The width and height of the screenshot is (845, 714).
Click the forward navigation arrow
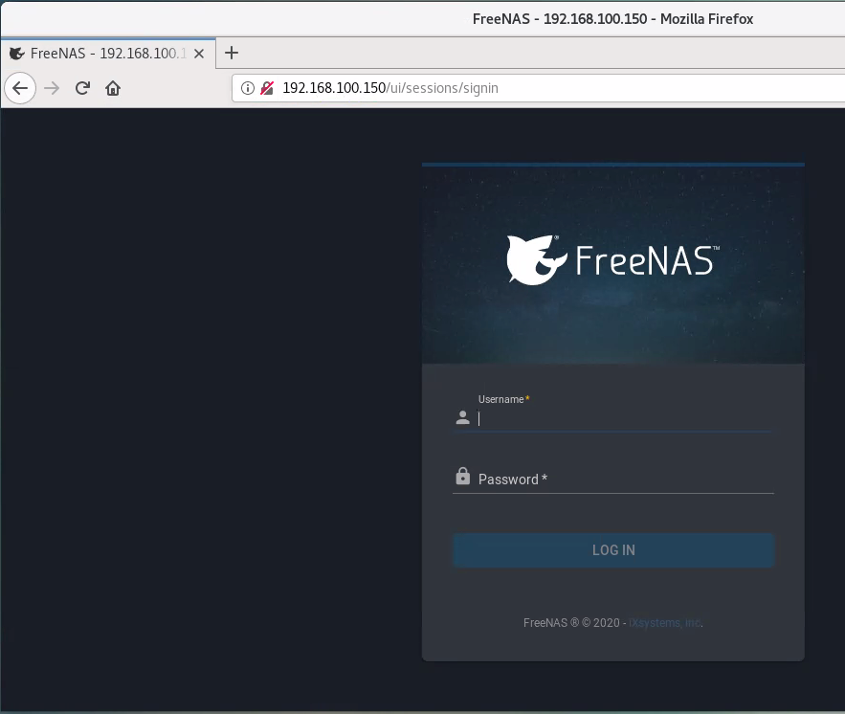pos(52,88)
